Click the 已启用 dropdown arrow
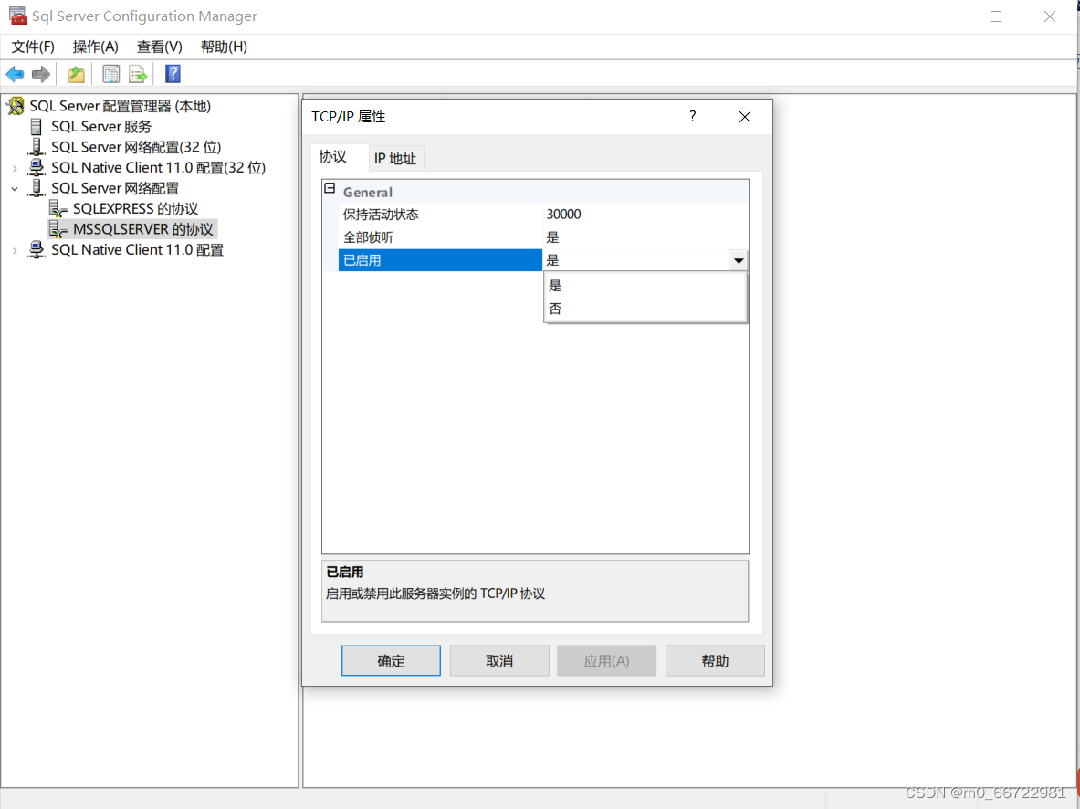This screenshot has height=809, width=1080. click(738, 261)
